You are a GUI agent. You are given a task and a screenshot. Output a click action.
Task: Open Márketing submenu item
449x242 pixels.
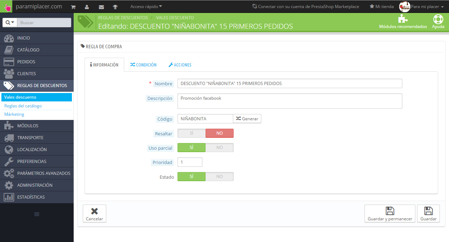coord(37,114)
